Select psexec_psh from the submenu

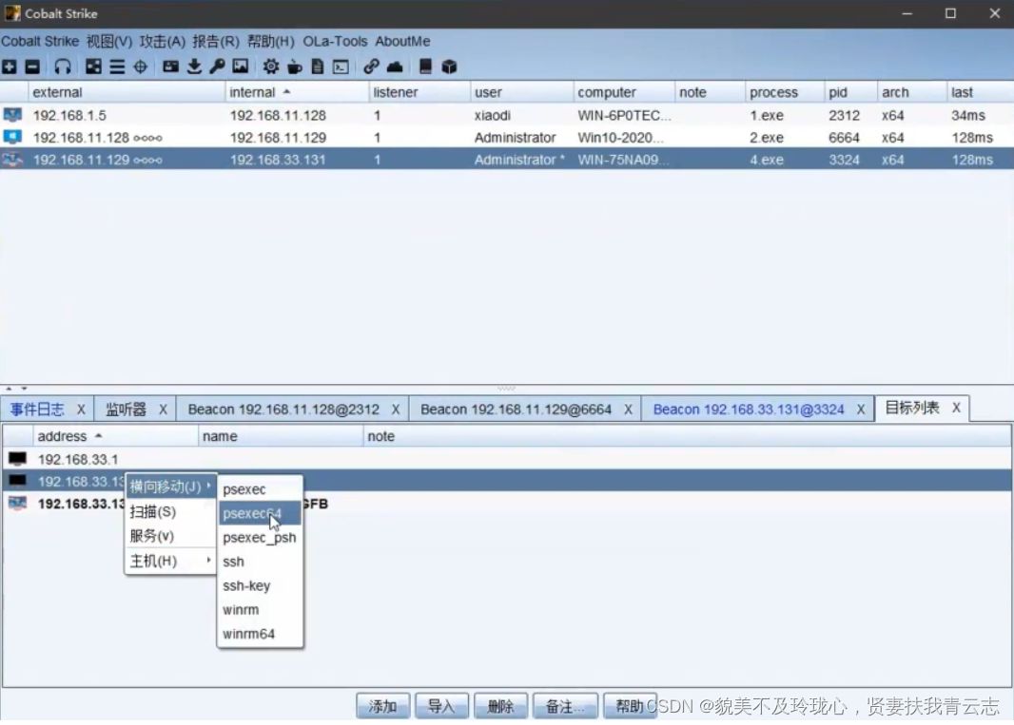[260, 538]
